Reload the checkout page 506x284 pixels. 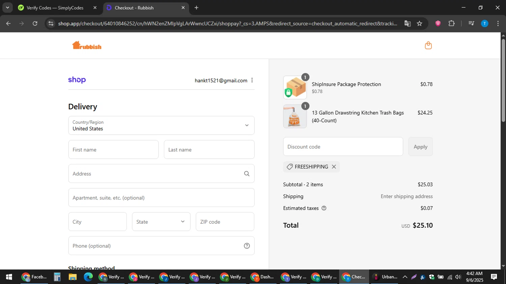point(35,24)
